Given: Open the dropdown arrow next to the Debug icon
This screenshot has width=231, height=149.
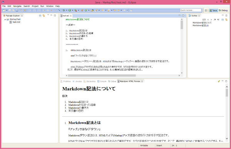Looking at the screenshot, I should (x=67, y=10).
